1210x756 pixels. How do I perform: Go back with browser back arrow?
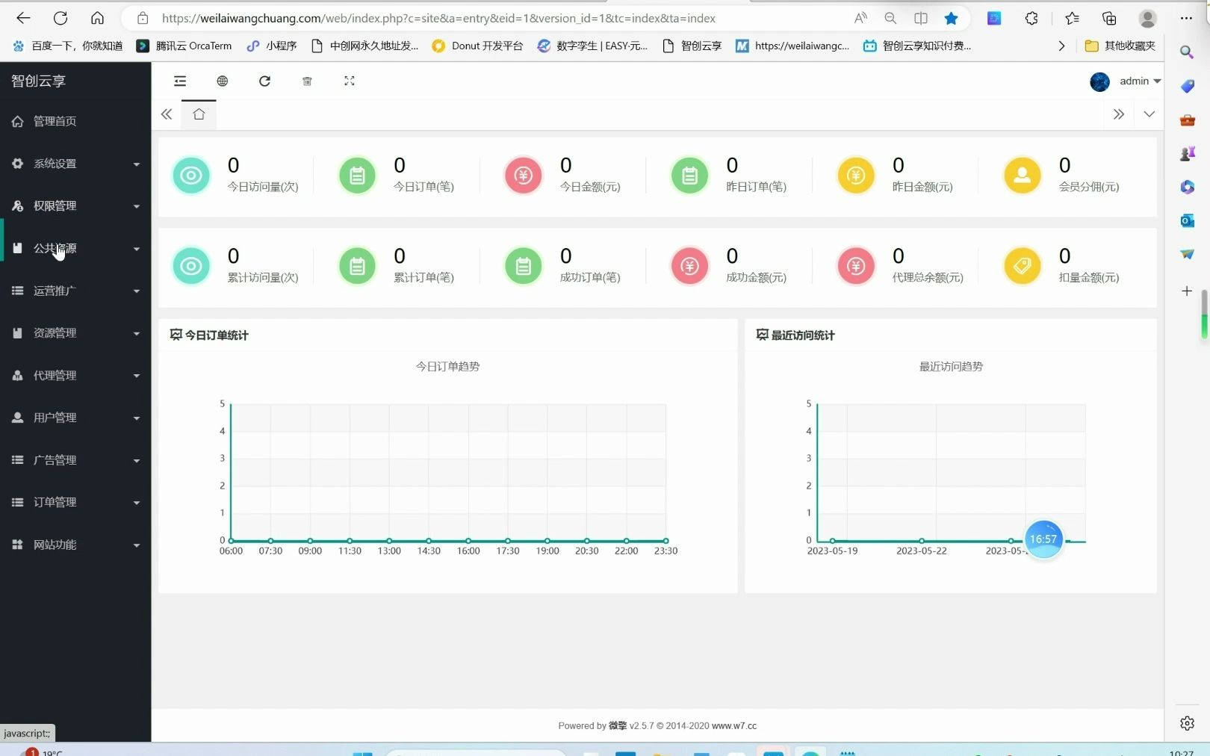[23, 18]
